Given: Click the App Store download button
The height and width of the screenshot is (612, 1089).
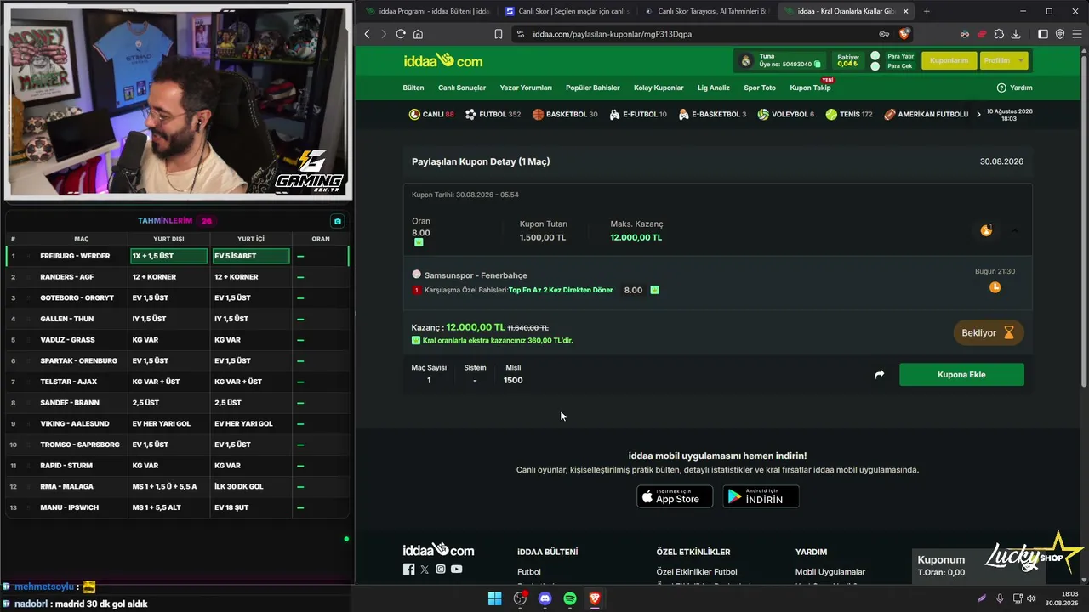Looking at the screenshot, I should (675, 496).
